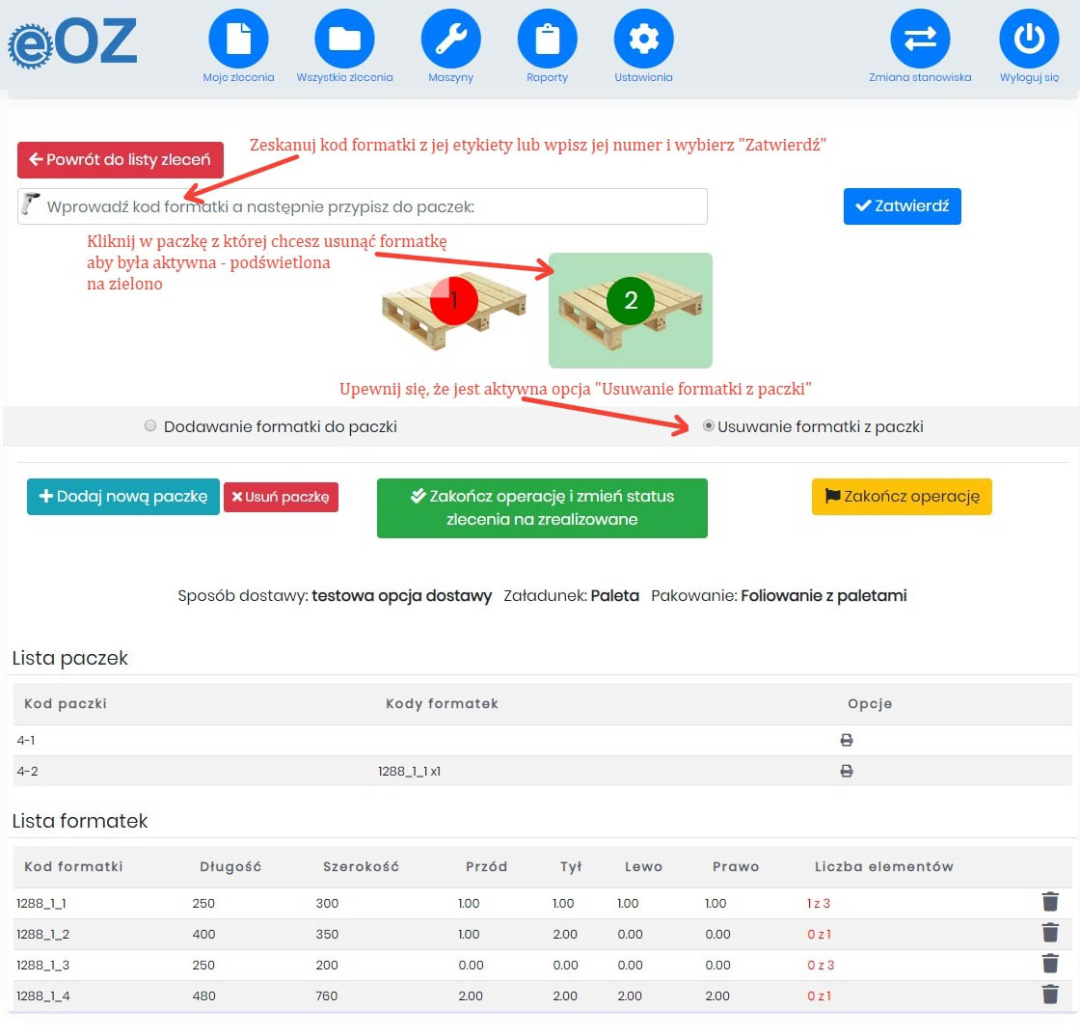Viewport: 1080px width, 1036px height.
Task: Select Dodawanie formatki do paczki radio
Action: pyautogui.click(x=150, y=426)
